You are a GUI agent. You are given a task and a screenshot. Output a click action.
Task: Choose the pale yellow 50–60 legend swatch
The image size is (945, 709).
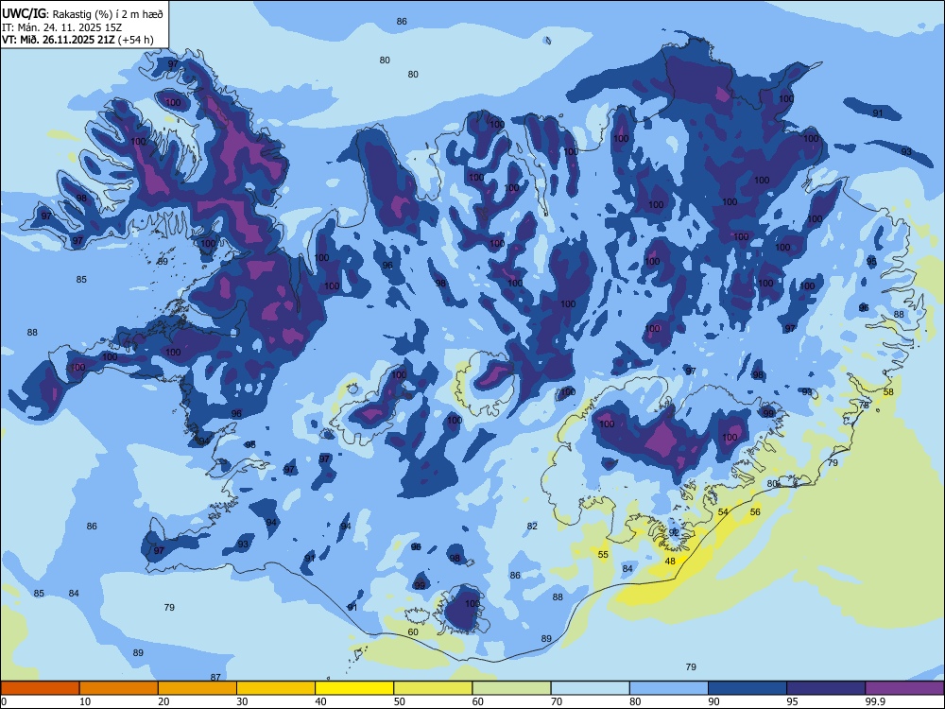[x=433, y=688]
